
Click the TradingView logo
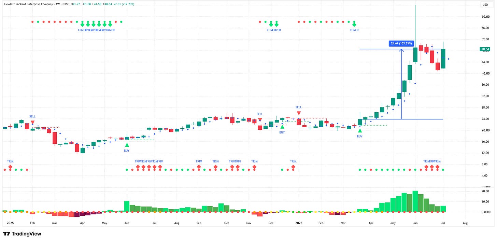coord(22,234)
